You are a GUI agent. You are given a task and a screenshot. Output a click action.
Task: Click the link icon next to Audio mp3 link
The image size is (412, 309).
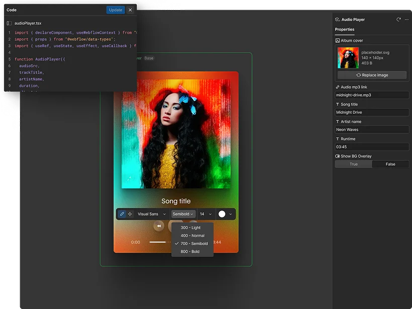coord(338,87)
